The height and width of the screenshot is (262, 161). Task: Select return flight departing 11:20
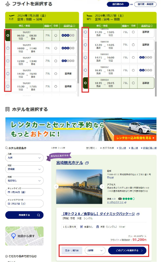pyautogui.click(x=86, y=32)
